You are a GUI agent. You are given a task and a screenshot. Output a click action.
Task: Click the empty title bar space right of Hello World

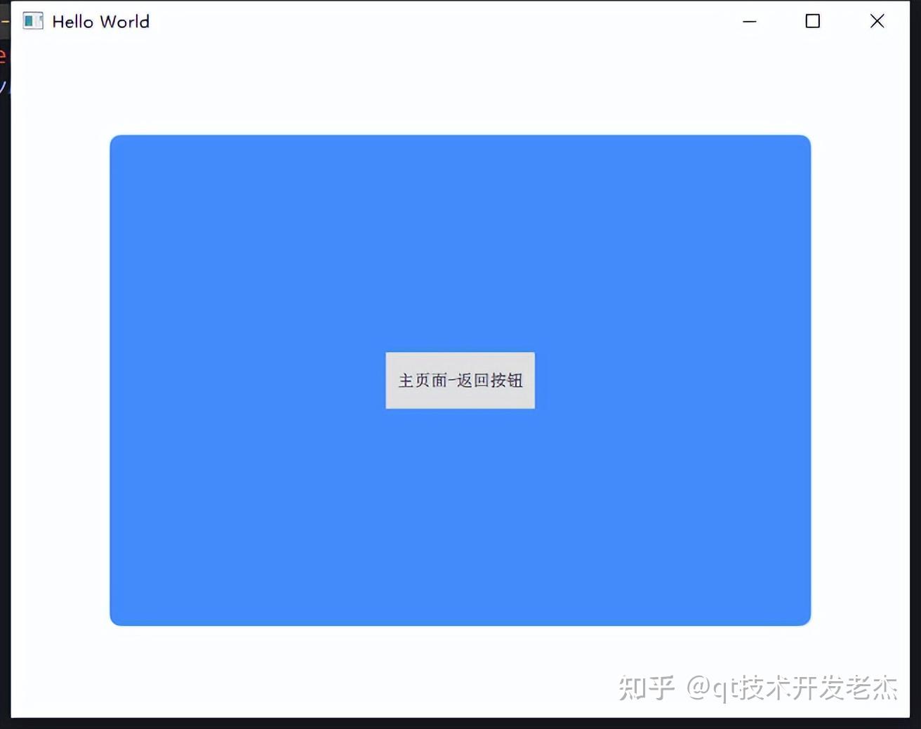coord(421,21)
